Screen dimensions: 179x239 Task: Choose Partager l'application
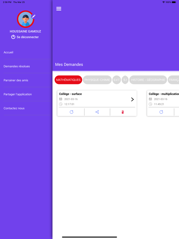18,94
